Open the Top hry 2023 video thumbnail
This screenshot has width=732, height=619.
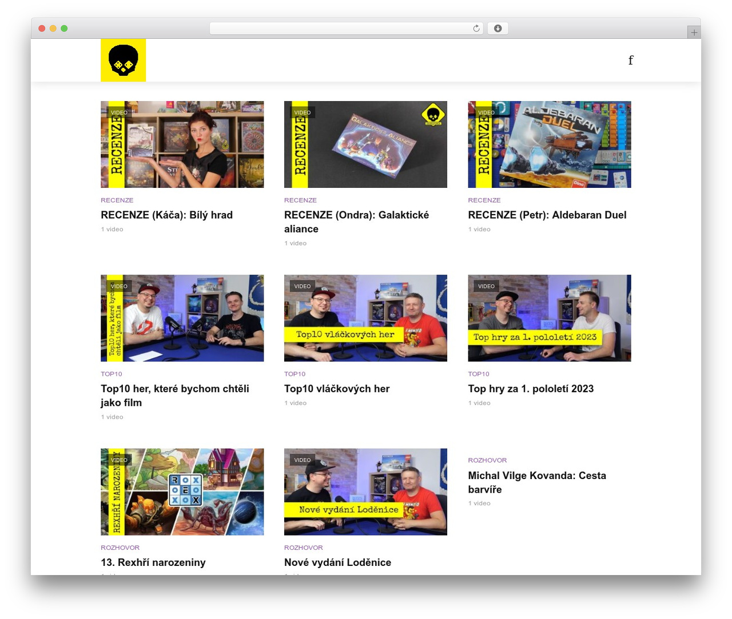(549, 318)
